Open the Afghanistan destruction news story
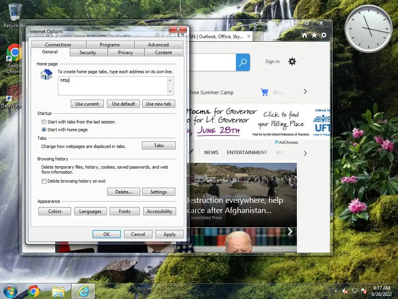The width and height of the screenshot is (398, 299). pos(243,195)
